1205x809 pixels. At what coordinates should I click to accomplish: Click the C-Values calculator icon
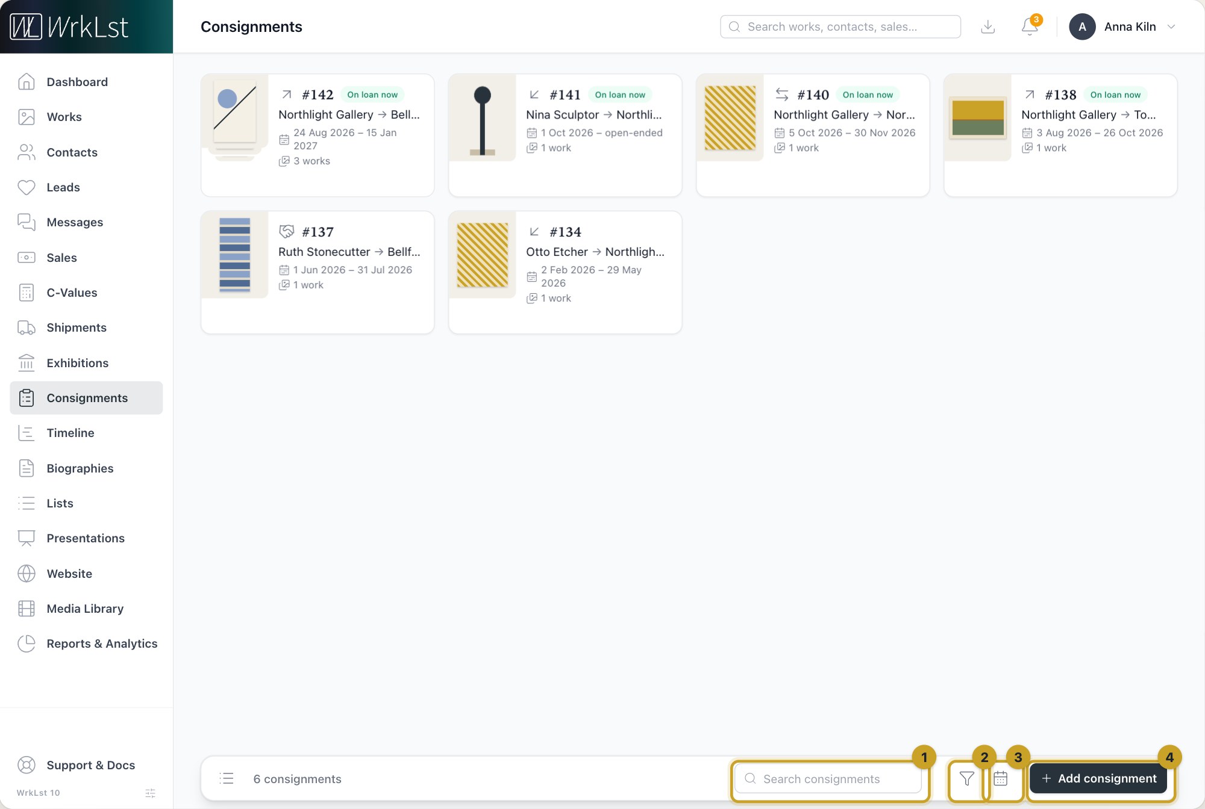(x=27, y=293)
